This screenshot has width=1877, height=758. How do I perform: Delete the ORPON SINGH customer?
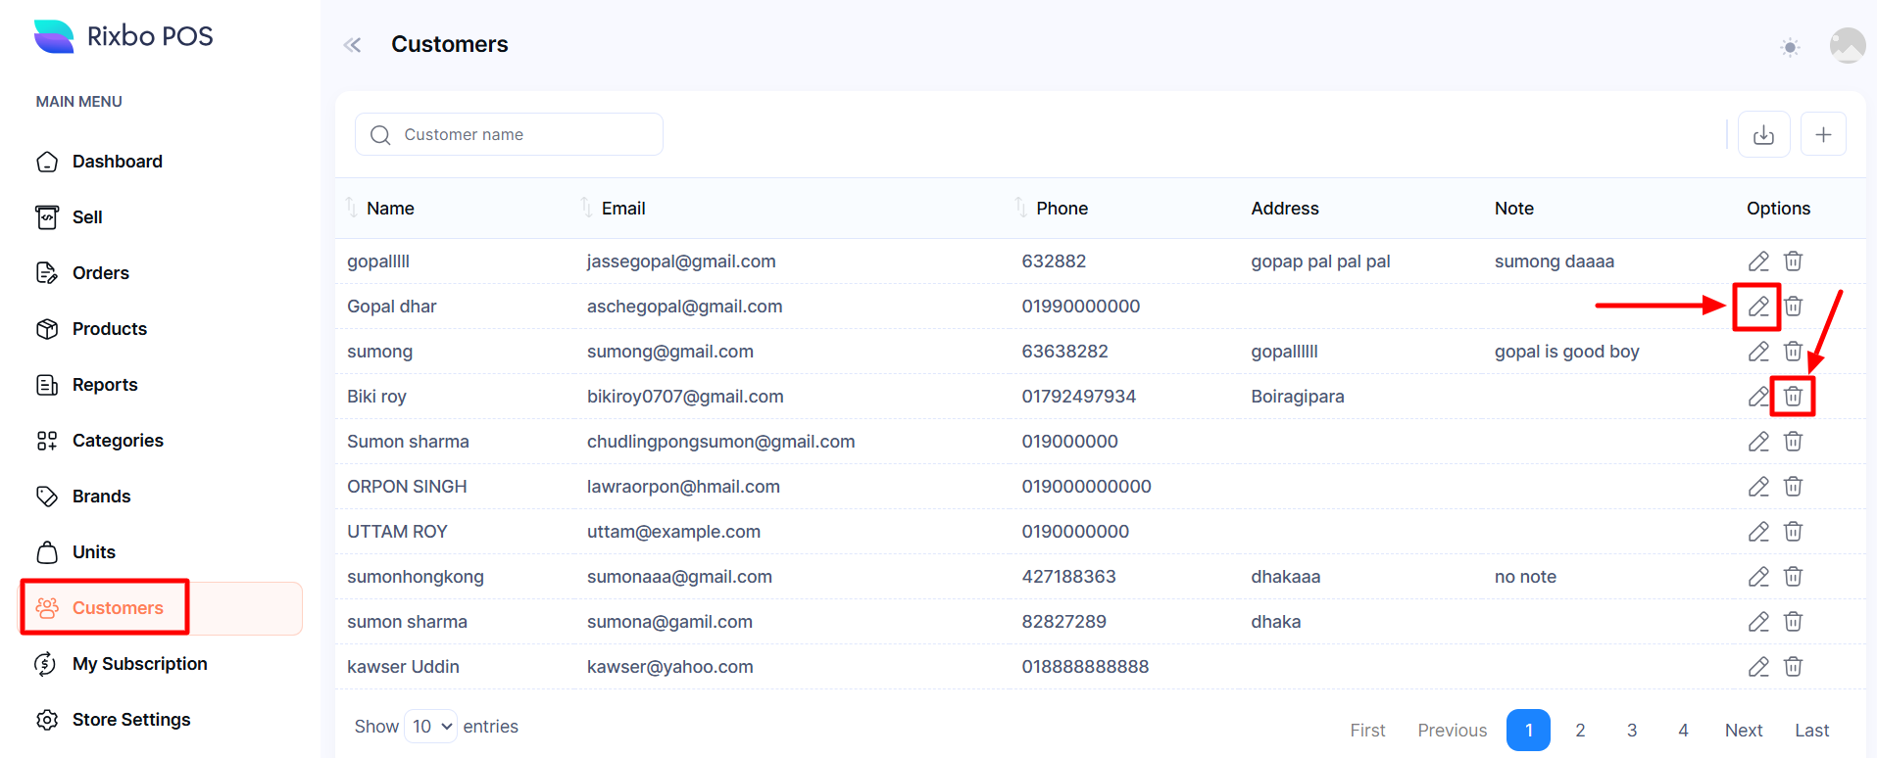click(x=1793, y=487)
